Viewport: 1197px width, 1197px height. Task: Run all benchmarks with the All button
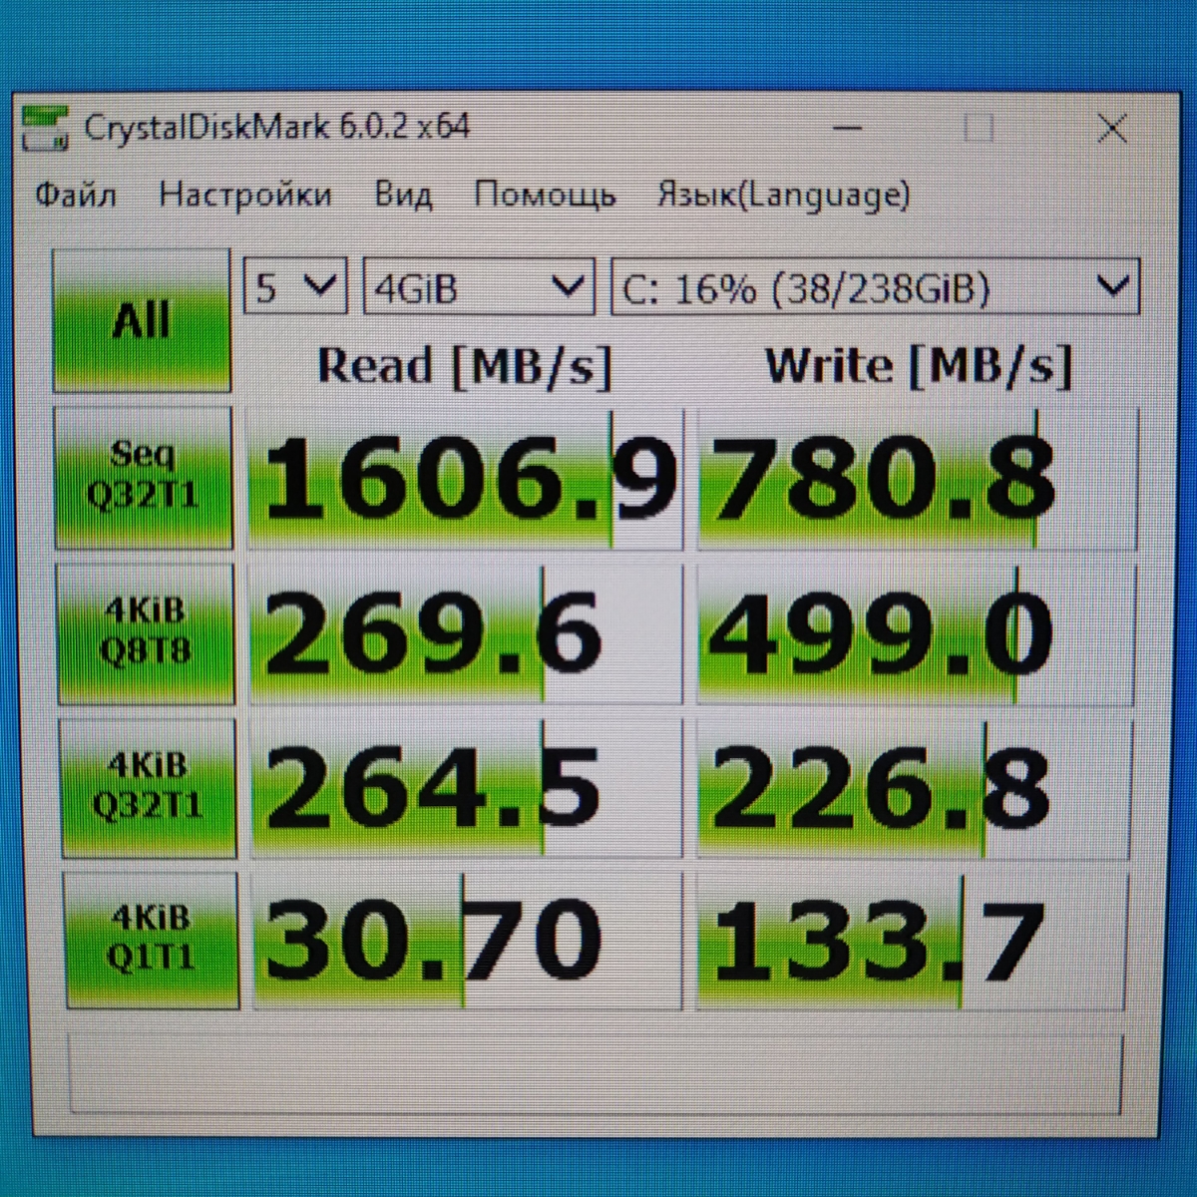(x=142, y=321)
